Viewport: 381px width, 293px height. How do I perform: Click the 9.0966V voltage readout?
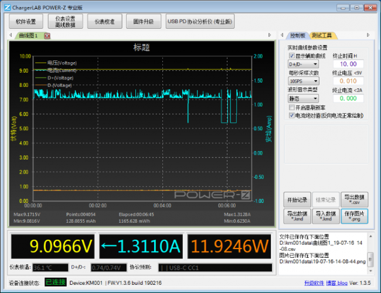(53, 246)
